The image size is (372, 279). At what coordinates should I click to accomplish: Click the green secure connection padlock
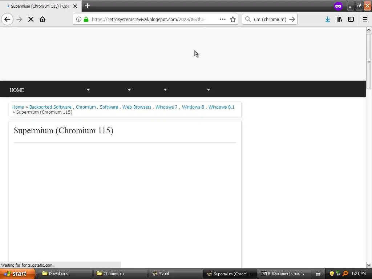86,19
